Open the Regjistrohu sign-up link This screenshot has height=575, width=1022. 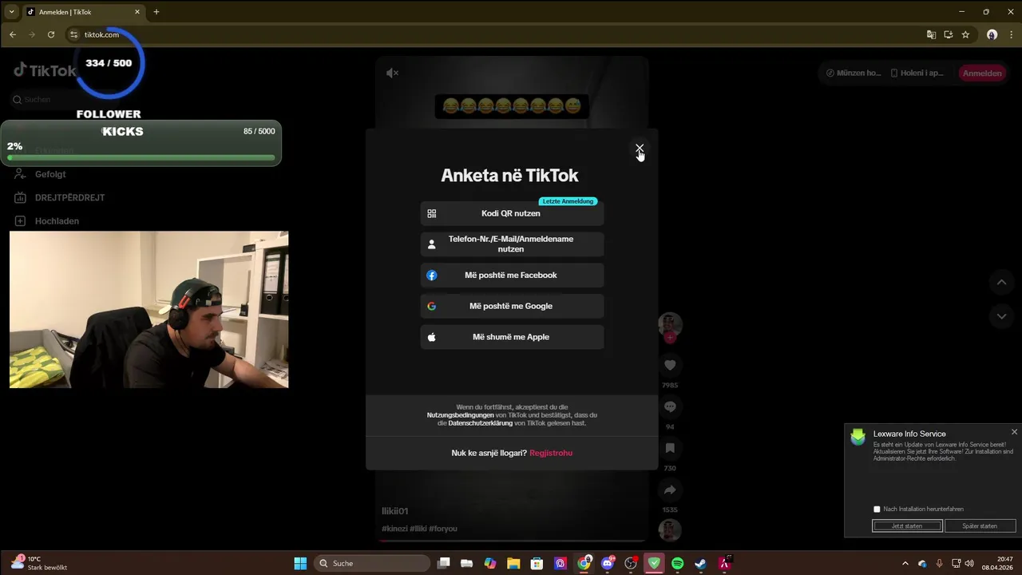pyautogui.click(x=551, y=453)
